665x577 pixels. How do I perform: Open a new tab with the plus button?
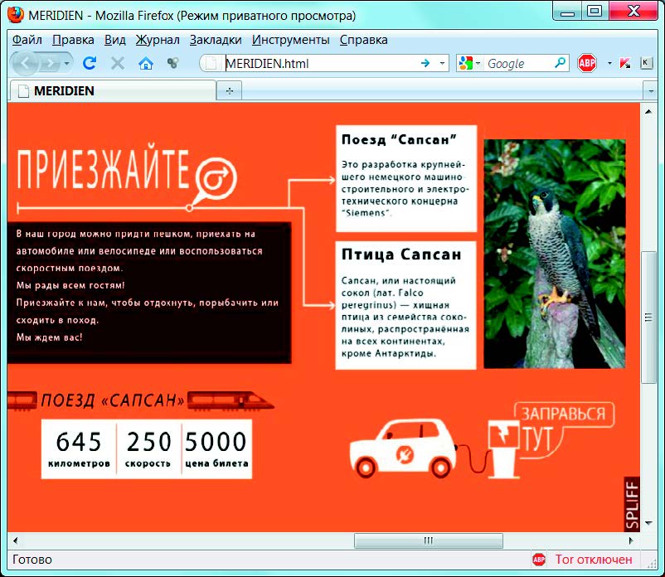click(x=230, y=91)
